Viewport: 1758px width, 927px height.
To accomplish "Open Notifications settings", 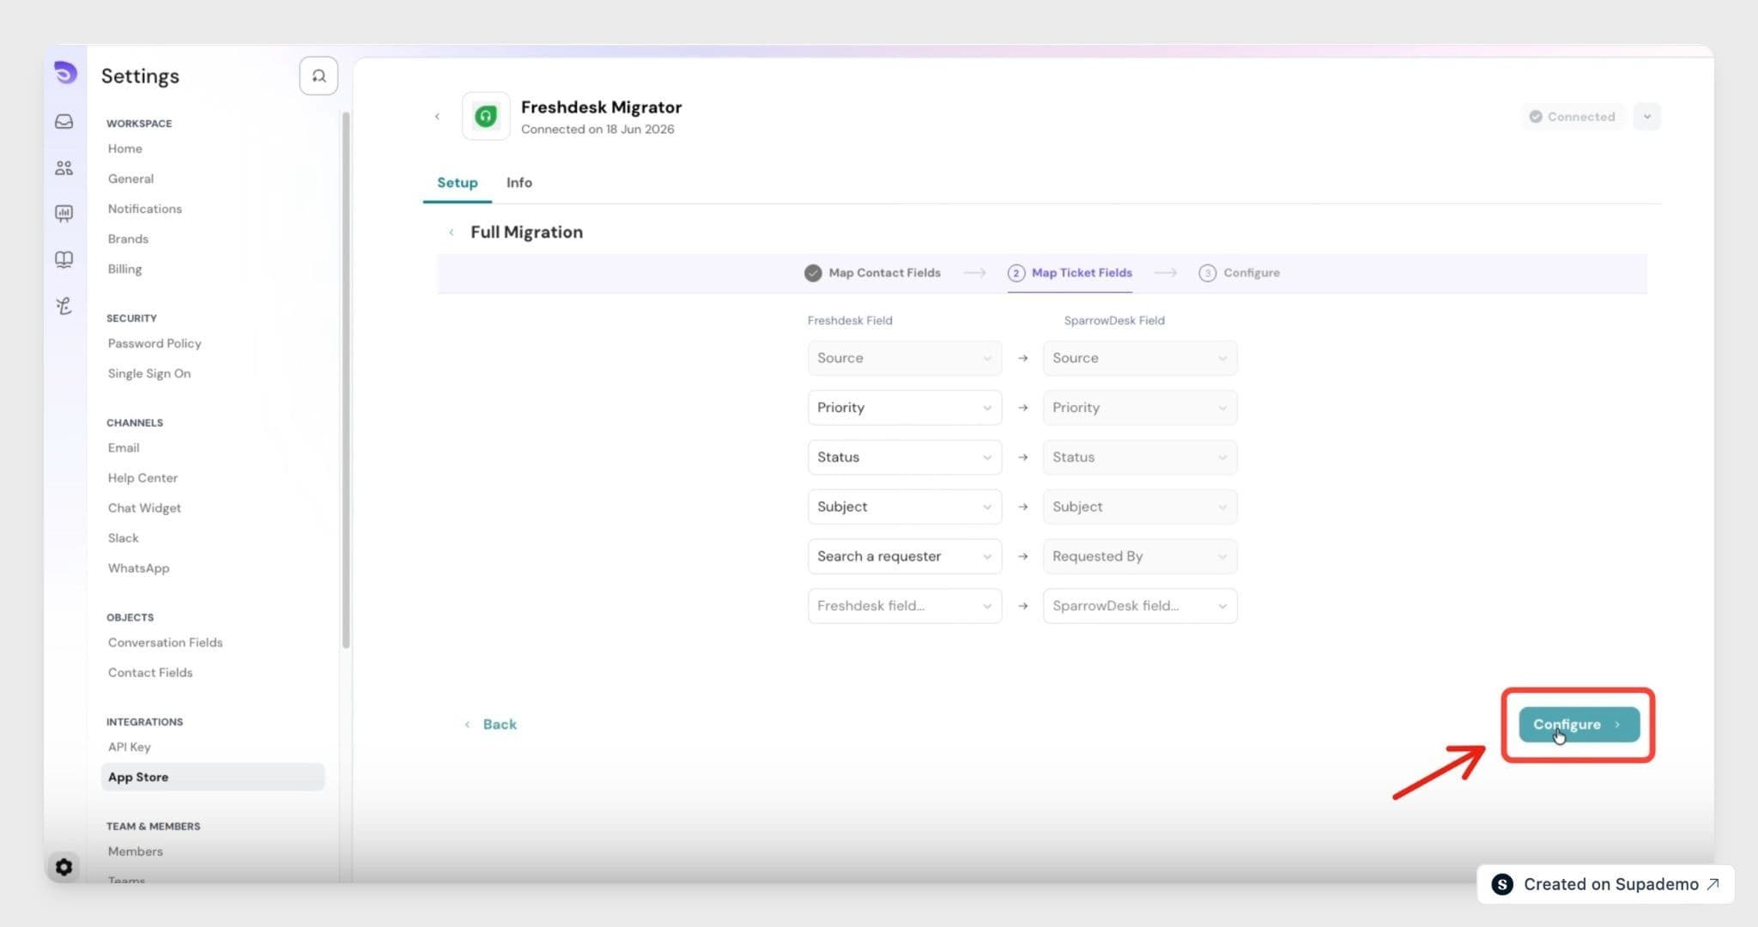I will coord(145,209).
